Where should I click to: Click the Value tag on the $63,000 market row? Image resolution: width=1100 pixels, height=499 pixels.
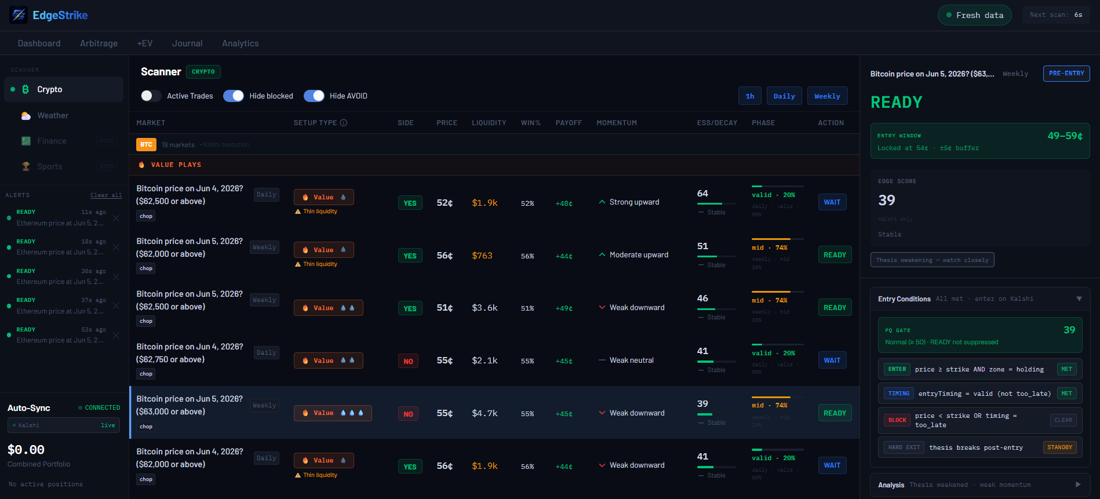[x=333, y=413]
